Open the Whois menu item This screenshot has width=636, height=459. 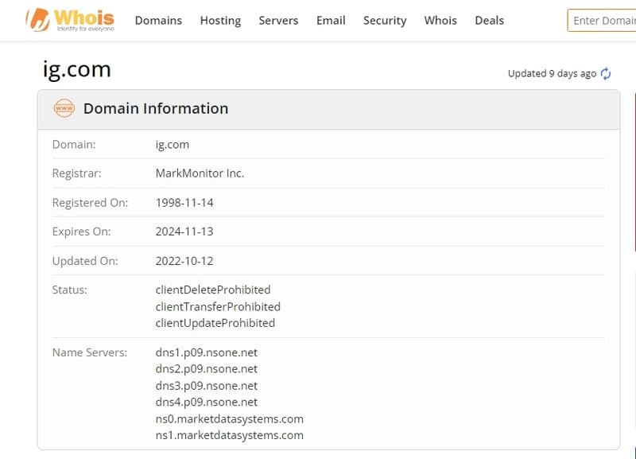tap(440, 21)
